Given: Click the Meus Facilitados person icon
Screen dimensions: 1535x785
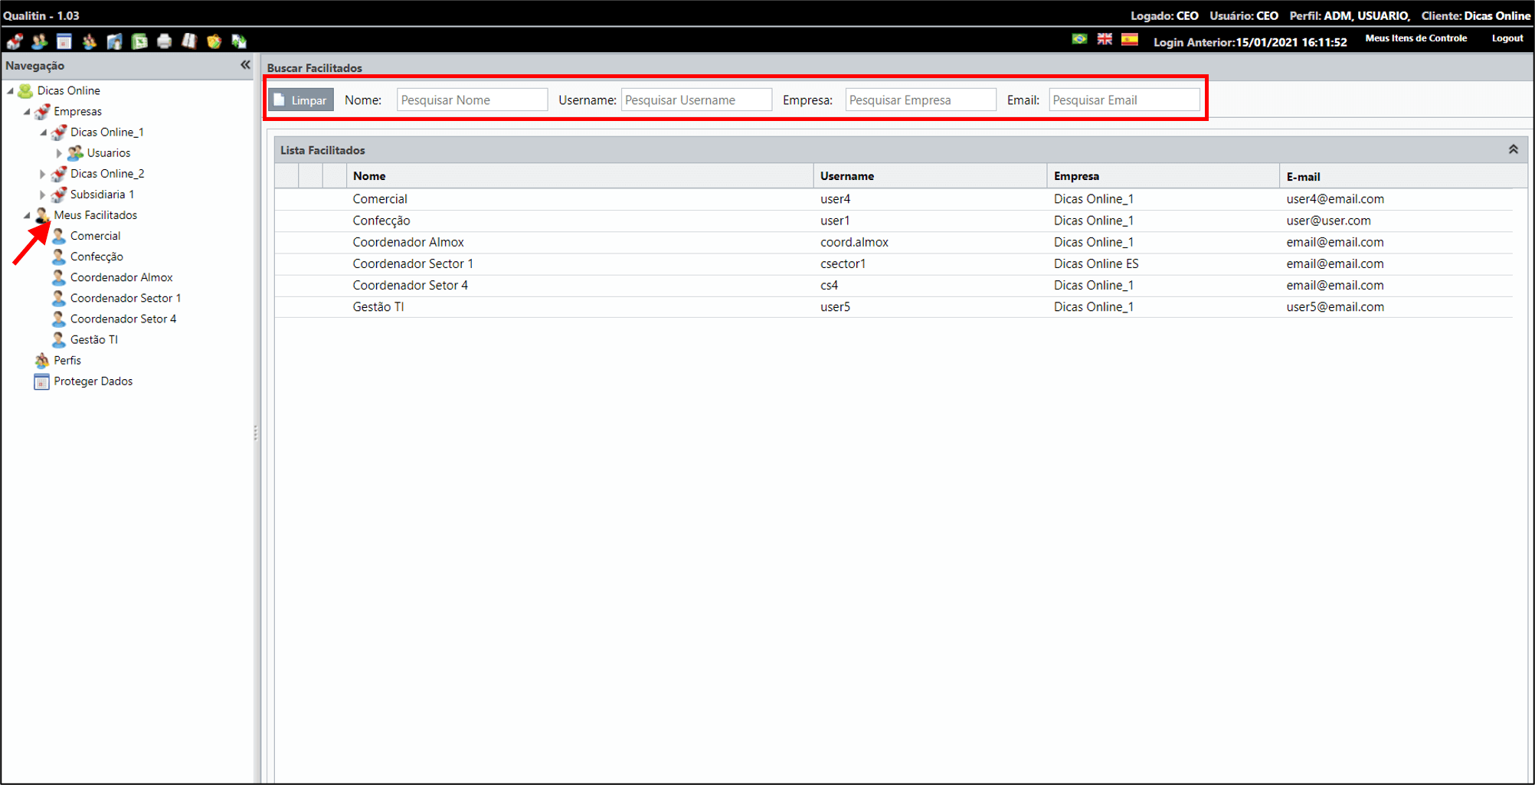Looking at the screenshot, I should [42, 215].
